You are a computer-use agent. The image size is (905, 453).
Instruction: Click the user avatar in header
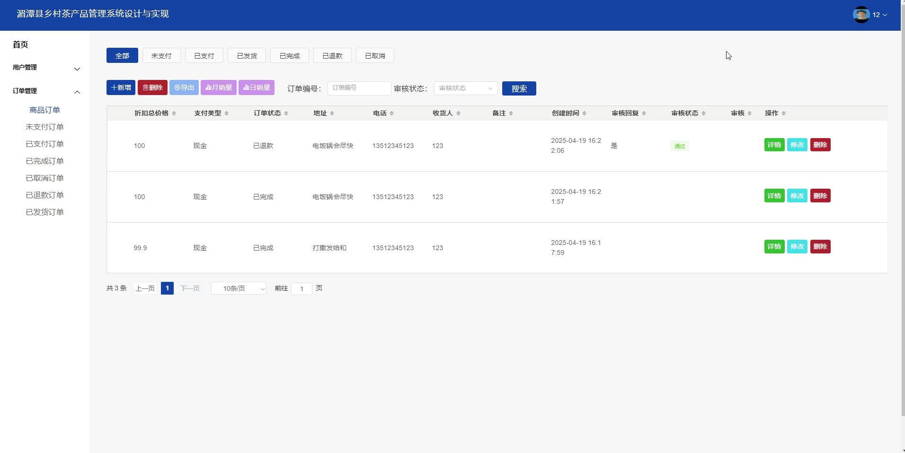coord(861,15)
